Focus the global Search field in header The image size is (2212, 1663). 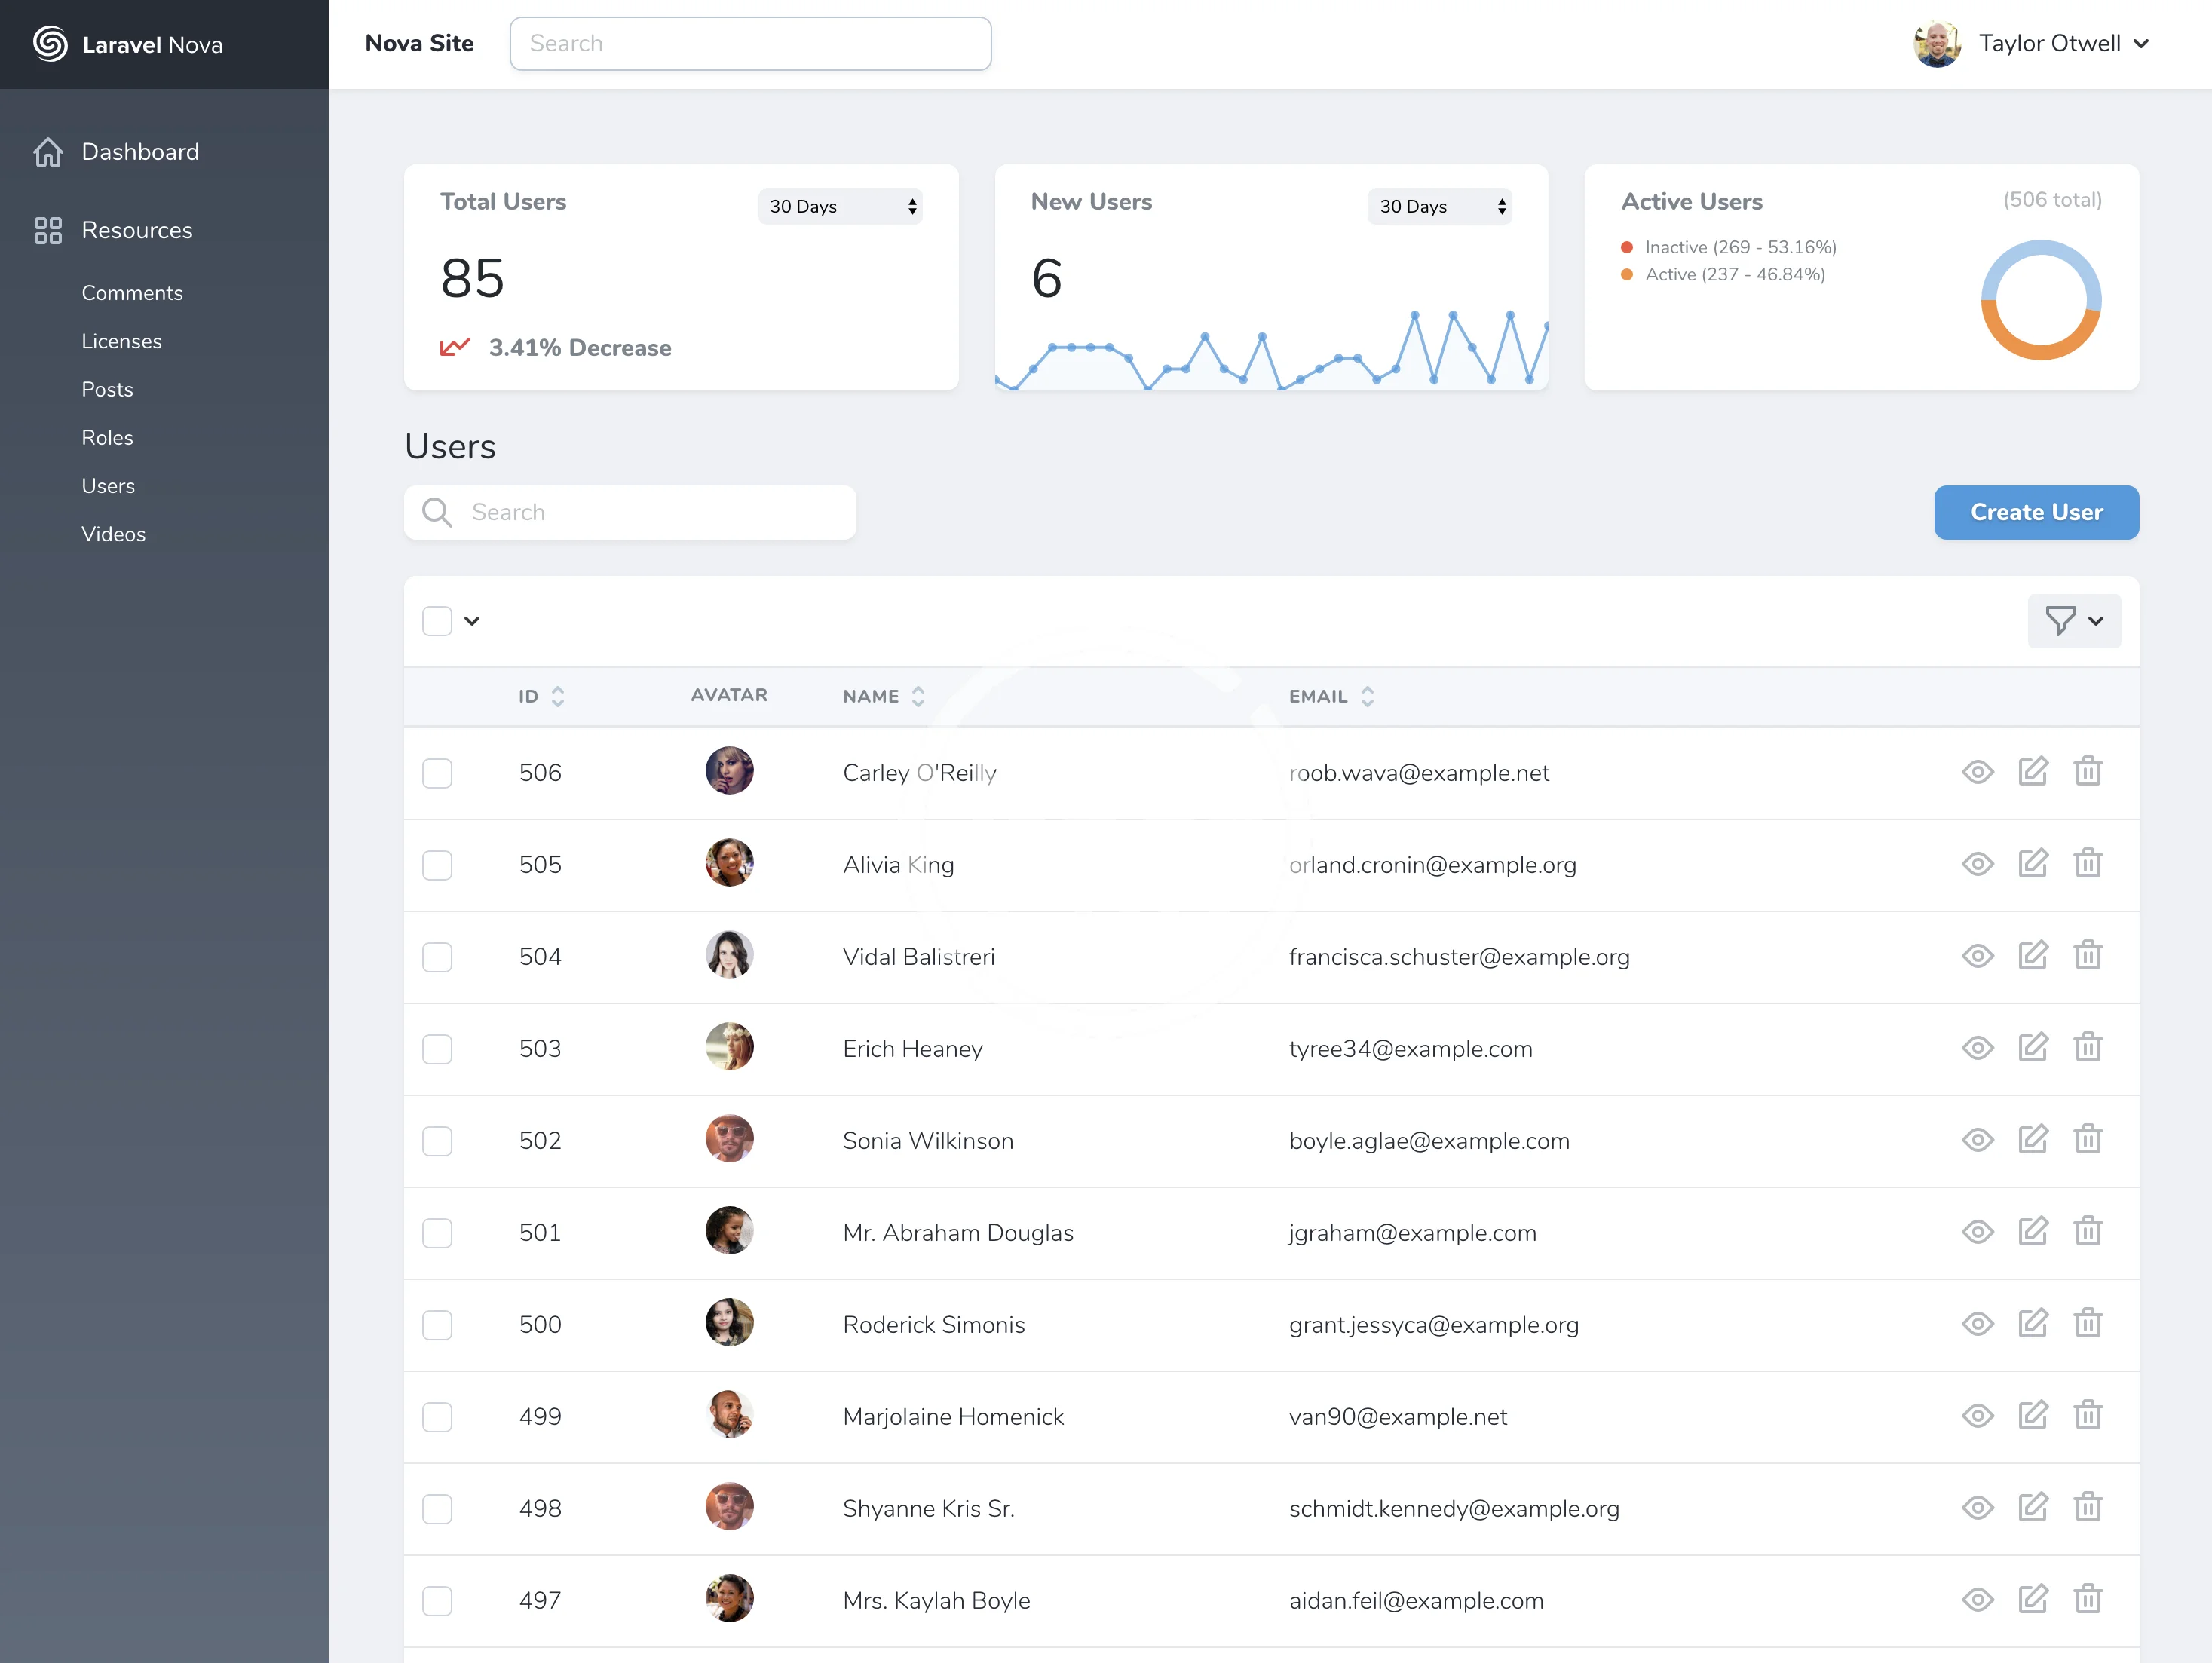click(750, 44)
